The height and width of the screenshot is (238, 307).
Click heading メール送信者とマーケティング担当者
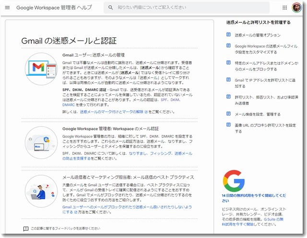128,177
